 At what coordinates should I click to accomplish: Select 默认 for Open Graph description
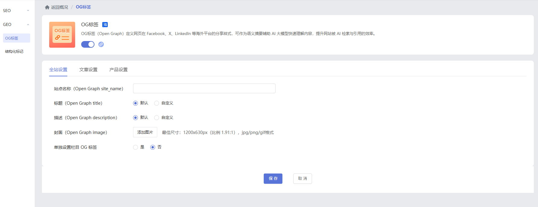[135, 118]
